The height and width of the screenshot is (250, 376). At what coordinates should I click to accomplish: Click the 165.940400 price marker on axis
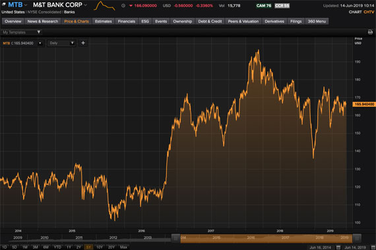[x=364, y=105]
